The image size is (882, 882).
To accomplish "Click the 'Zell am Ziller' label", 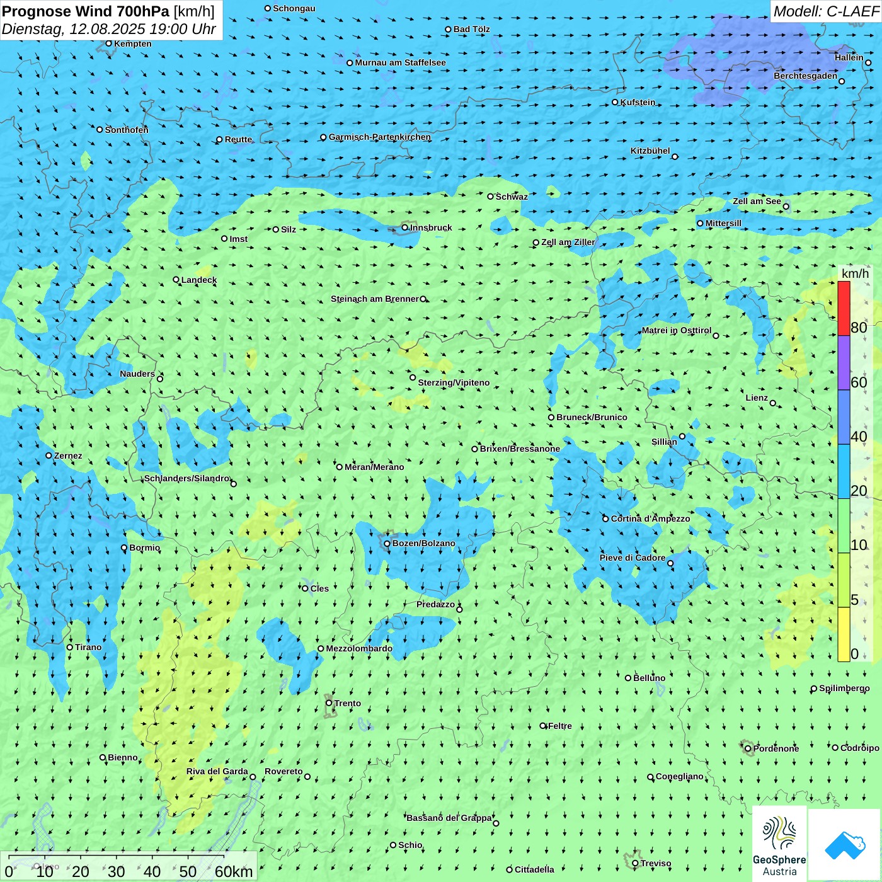I will [568, 242].
